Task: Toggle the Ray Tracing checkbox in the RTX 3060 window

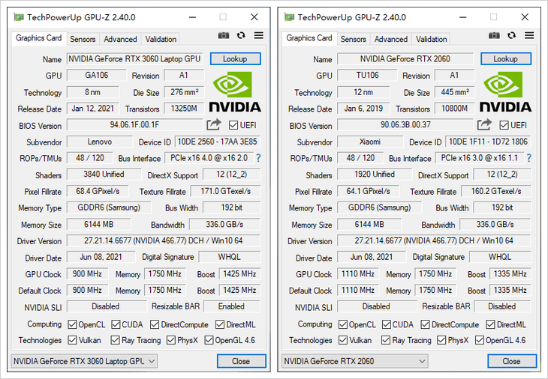Action: pyautogui.click(x=115, y=340)
